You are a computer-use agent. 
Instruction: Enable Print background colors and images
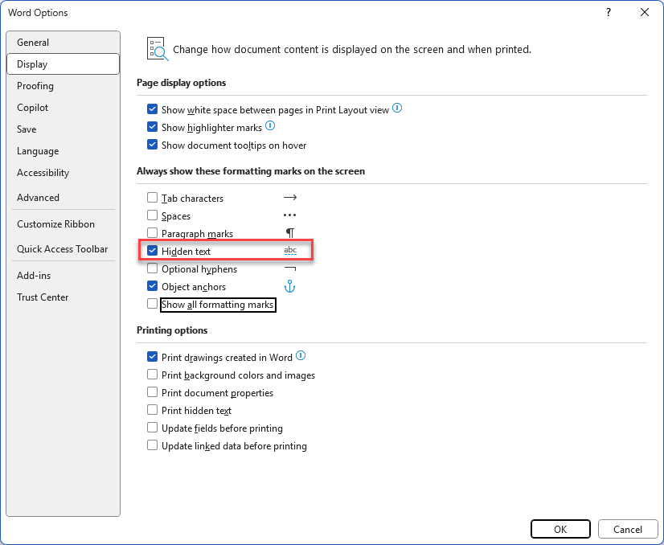153,375
